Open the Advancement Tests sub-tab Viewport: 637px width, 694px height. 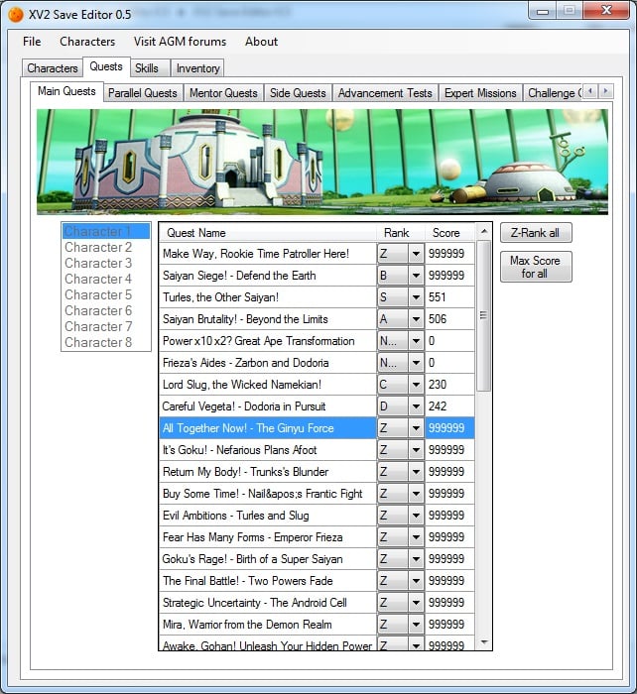pos(385,93)
